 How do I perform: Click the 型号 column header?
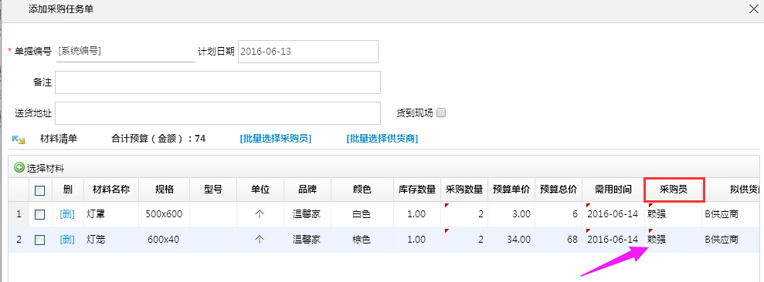[213, 190]
